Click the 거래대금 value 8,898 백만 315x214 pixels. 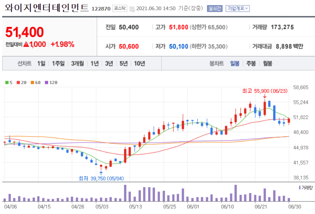click(x=290, y=47)
